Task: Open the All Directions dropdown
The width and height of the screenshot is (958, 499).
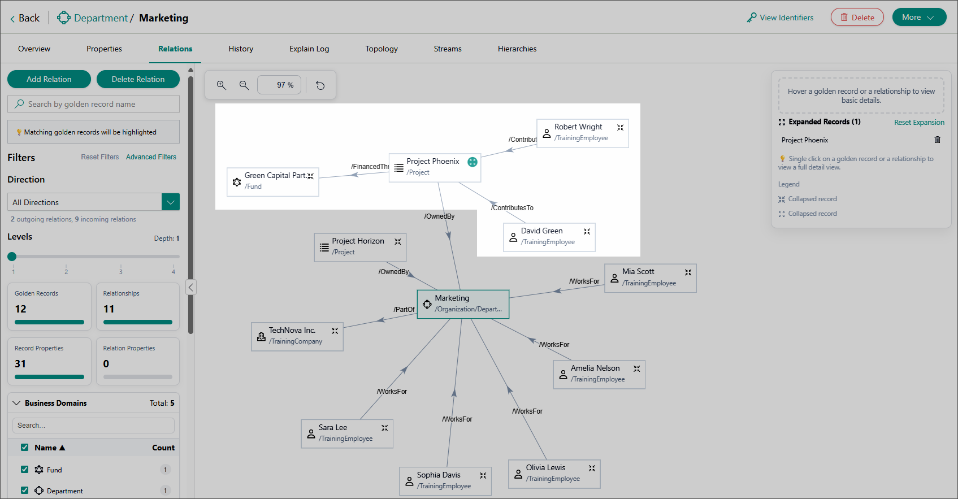Action: tap(171, 202)
